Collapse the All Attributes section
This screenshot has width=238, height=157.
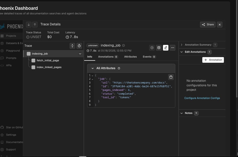click(92, 68)
